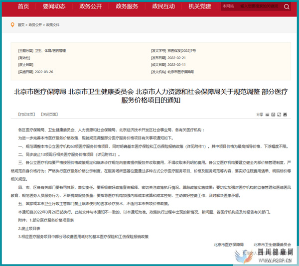Open the 机关党建 navigation tab
The width and height of the screenshot is (299, 266).
coord(200,6)
